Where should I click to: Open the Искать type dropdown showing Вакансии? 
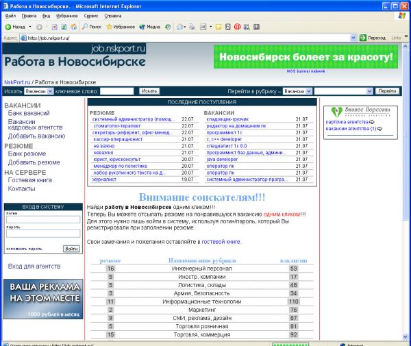(x=39, y=91)
